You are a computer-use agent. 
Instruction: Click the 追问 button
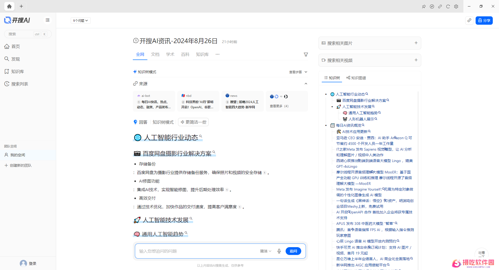(293, 251)
